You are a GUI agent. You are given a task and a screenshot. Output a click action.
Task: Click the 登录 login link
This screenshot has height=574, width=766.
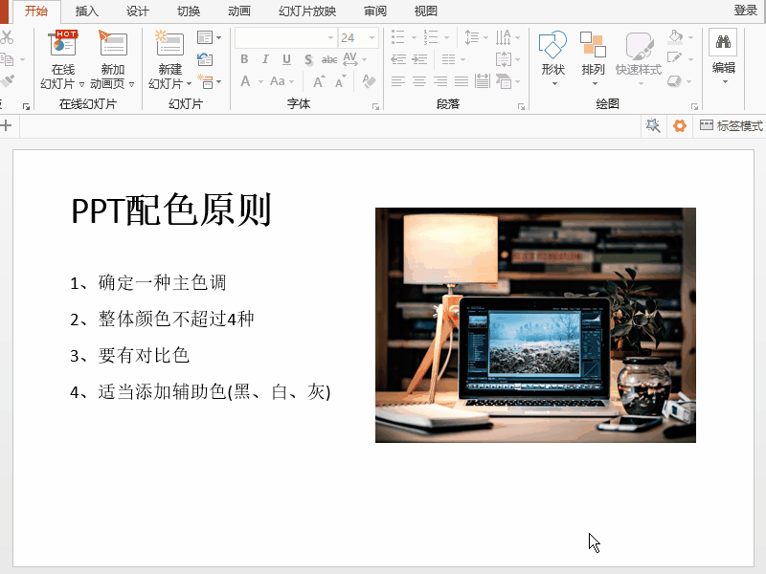[745, 11]
